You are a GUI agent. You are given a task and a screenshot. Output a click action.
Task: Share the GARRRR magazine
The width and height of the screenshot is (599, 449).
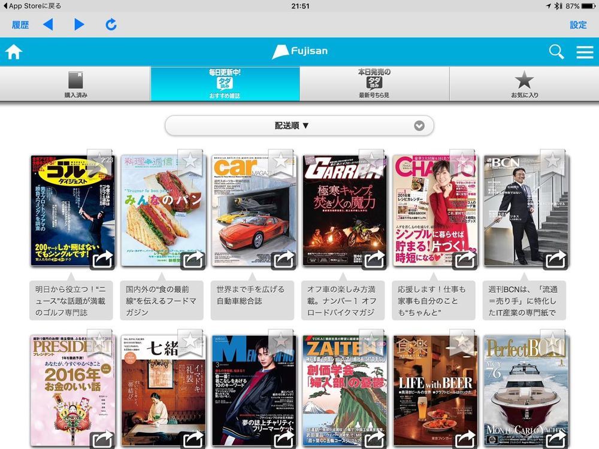click(x=375, y=260)
